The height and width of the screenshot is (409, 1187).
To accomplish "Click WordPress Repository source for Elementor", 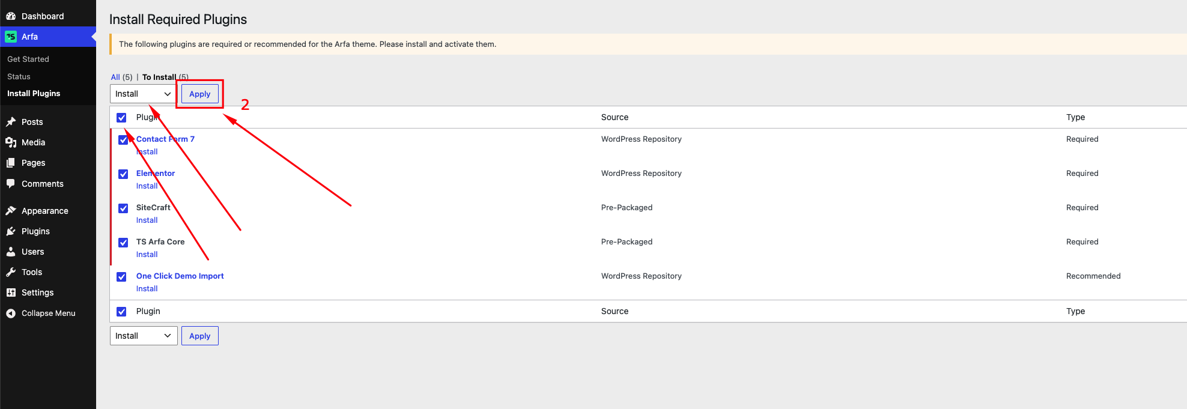I will click(642, 173).
